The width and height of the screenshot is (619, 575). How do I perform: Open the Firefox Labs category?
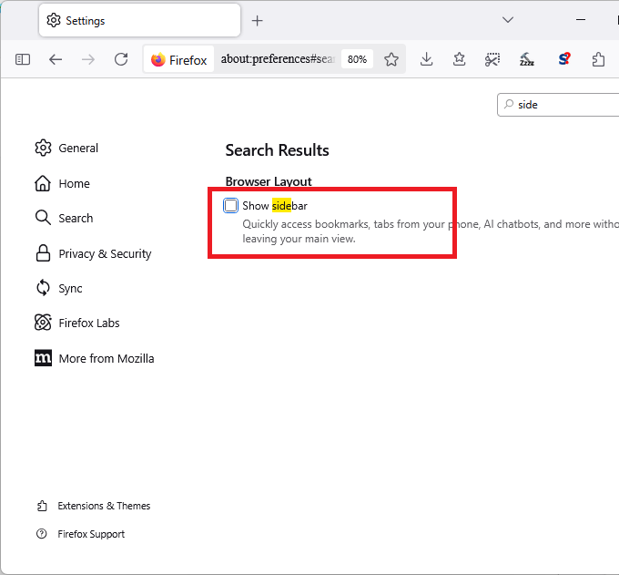coord(77,323)
